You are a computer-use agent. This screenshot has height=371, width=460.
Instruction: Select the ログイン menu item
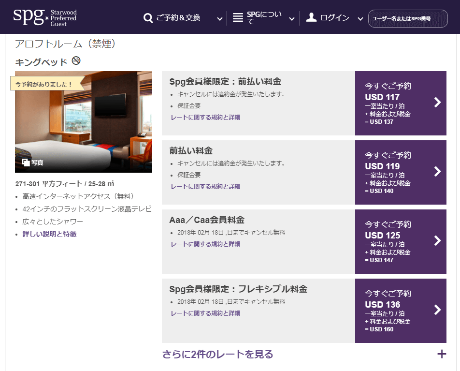(334, 18)
